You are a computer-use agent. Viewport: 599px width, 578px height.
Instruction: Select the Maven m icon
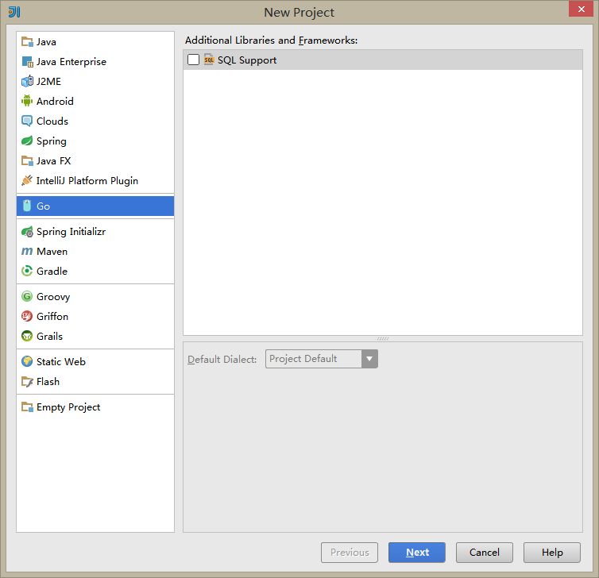[27, 251]
